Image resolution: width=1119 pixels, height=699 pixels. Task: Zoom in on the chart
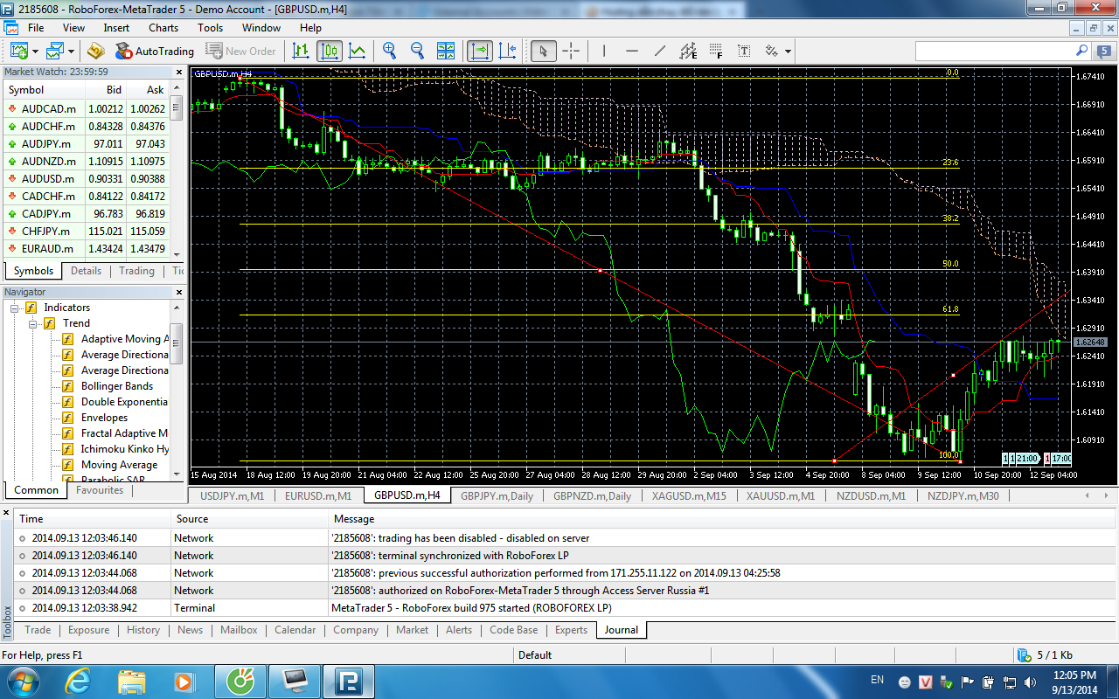[x=390, y=51]
